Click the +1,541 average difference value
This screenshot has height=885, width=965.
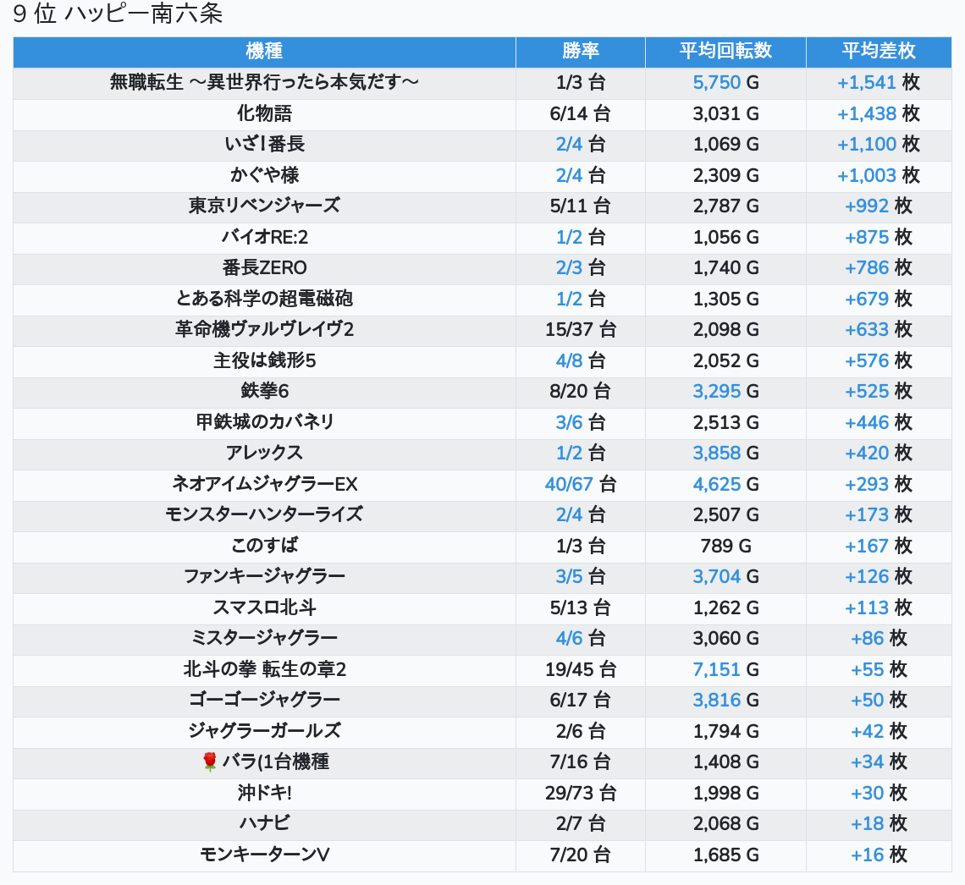866,83
